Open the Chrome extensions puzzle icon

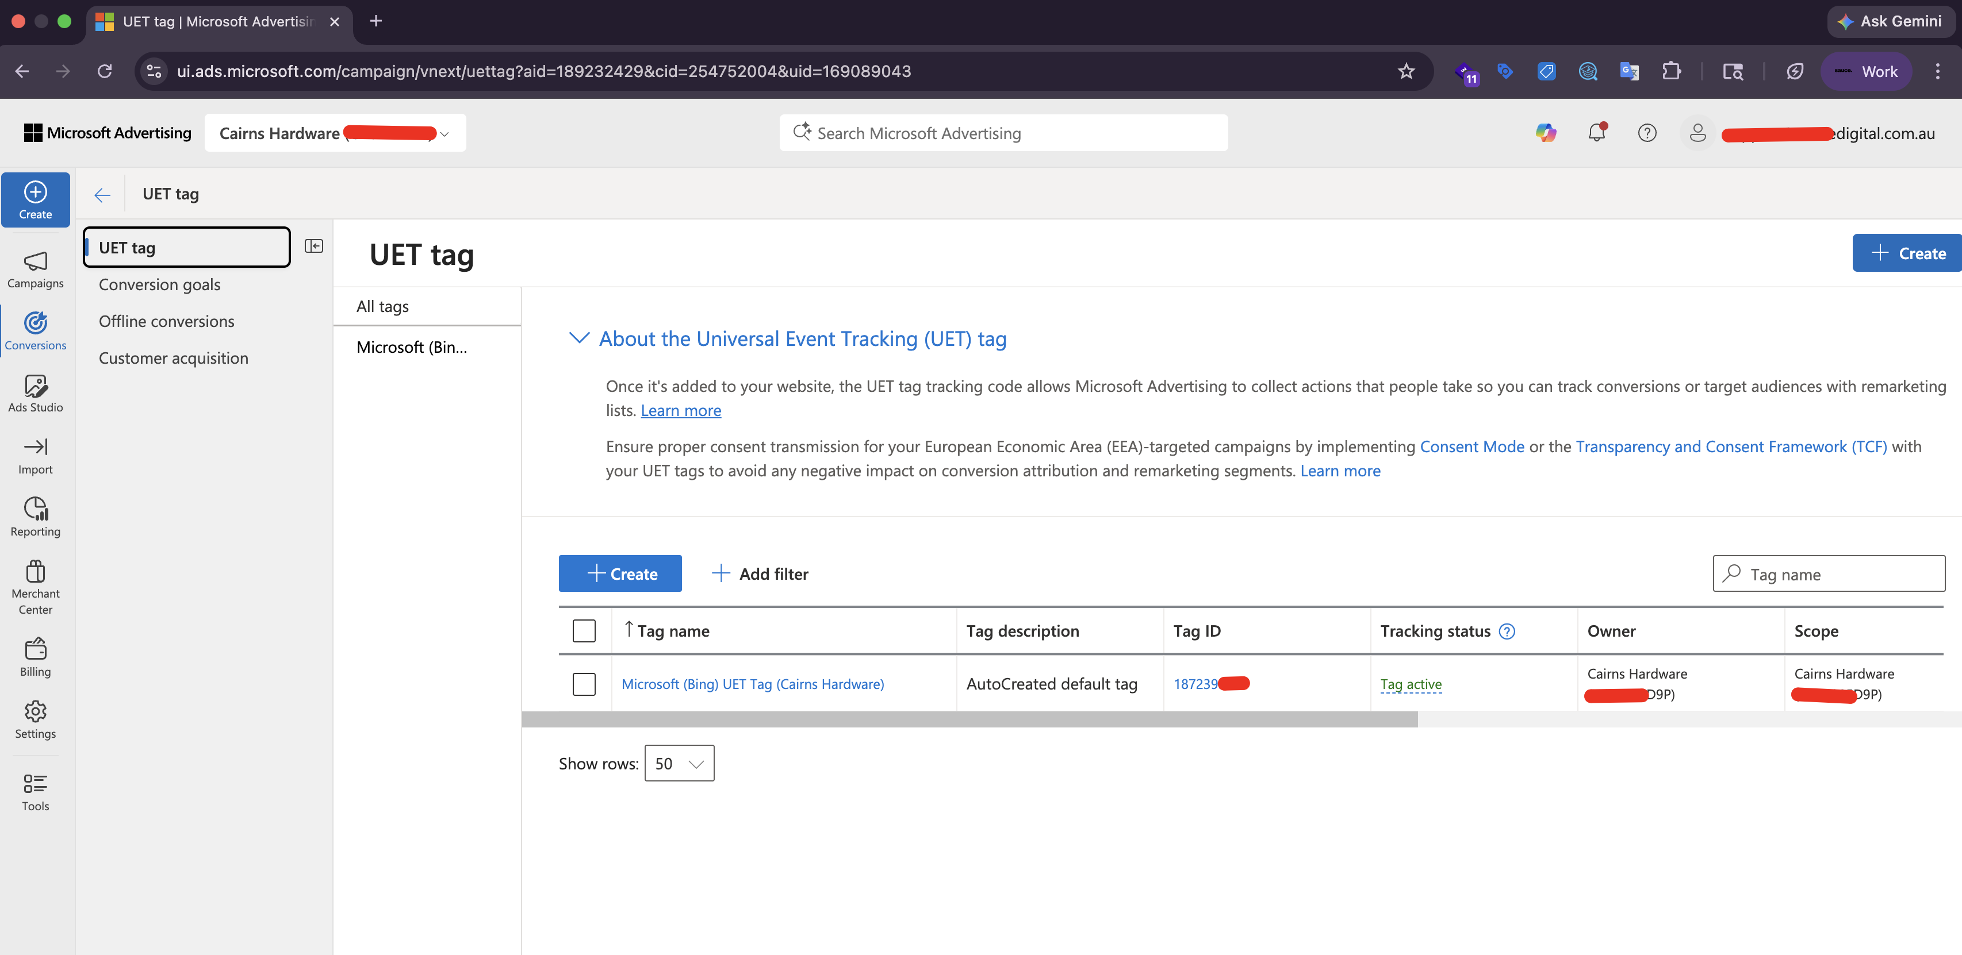(1670, 71)
